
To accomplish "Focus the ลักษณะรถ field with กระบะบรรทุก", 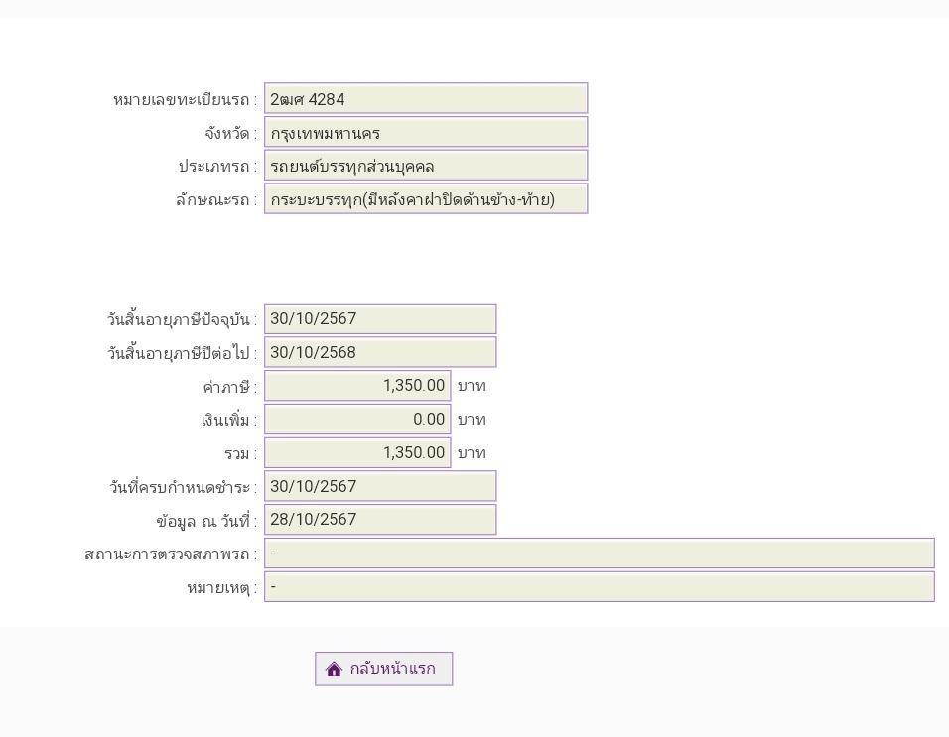I will [425, 199].
